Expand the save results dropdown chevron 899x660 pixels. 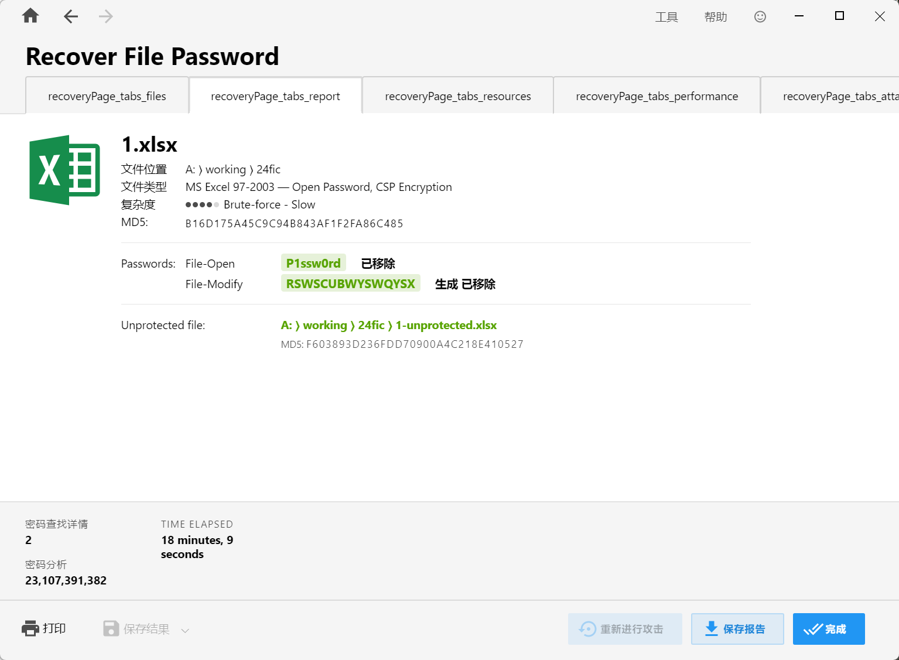point(185,631)
